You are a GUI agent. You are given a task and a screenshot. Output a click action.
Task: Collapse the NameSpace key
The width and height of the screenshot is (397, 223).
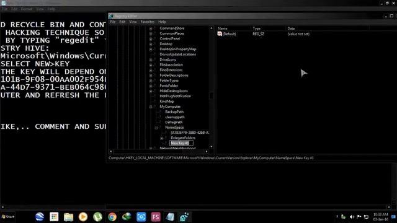pyautogui.click(x=156, y=128)
